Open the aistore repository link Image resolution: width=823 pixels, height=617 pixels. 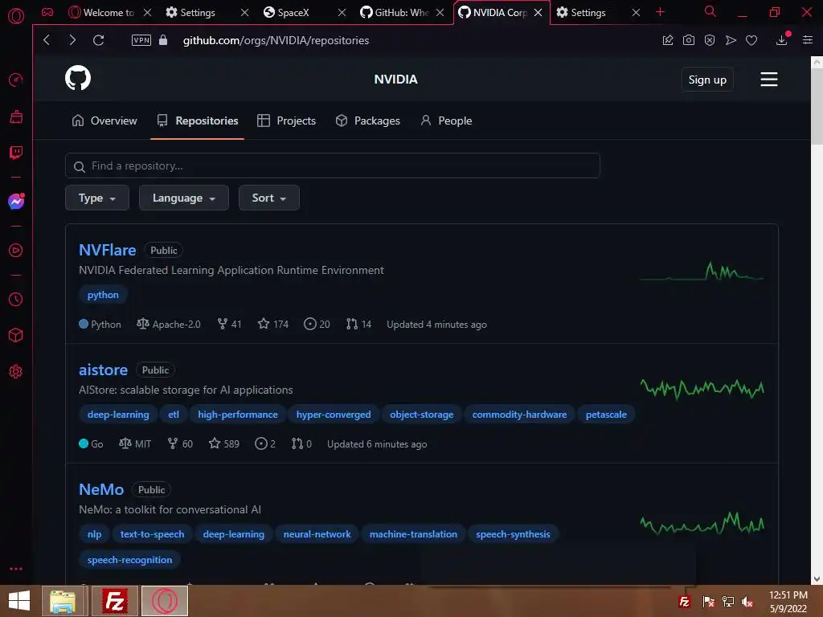tap(104, 370)
